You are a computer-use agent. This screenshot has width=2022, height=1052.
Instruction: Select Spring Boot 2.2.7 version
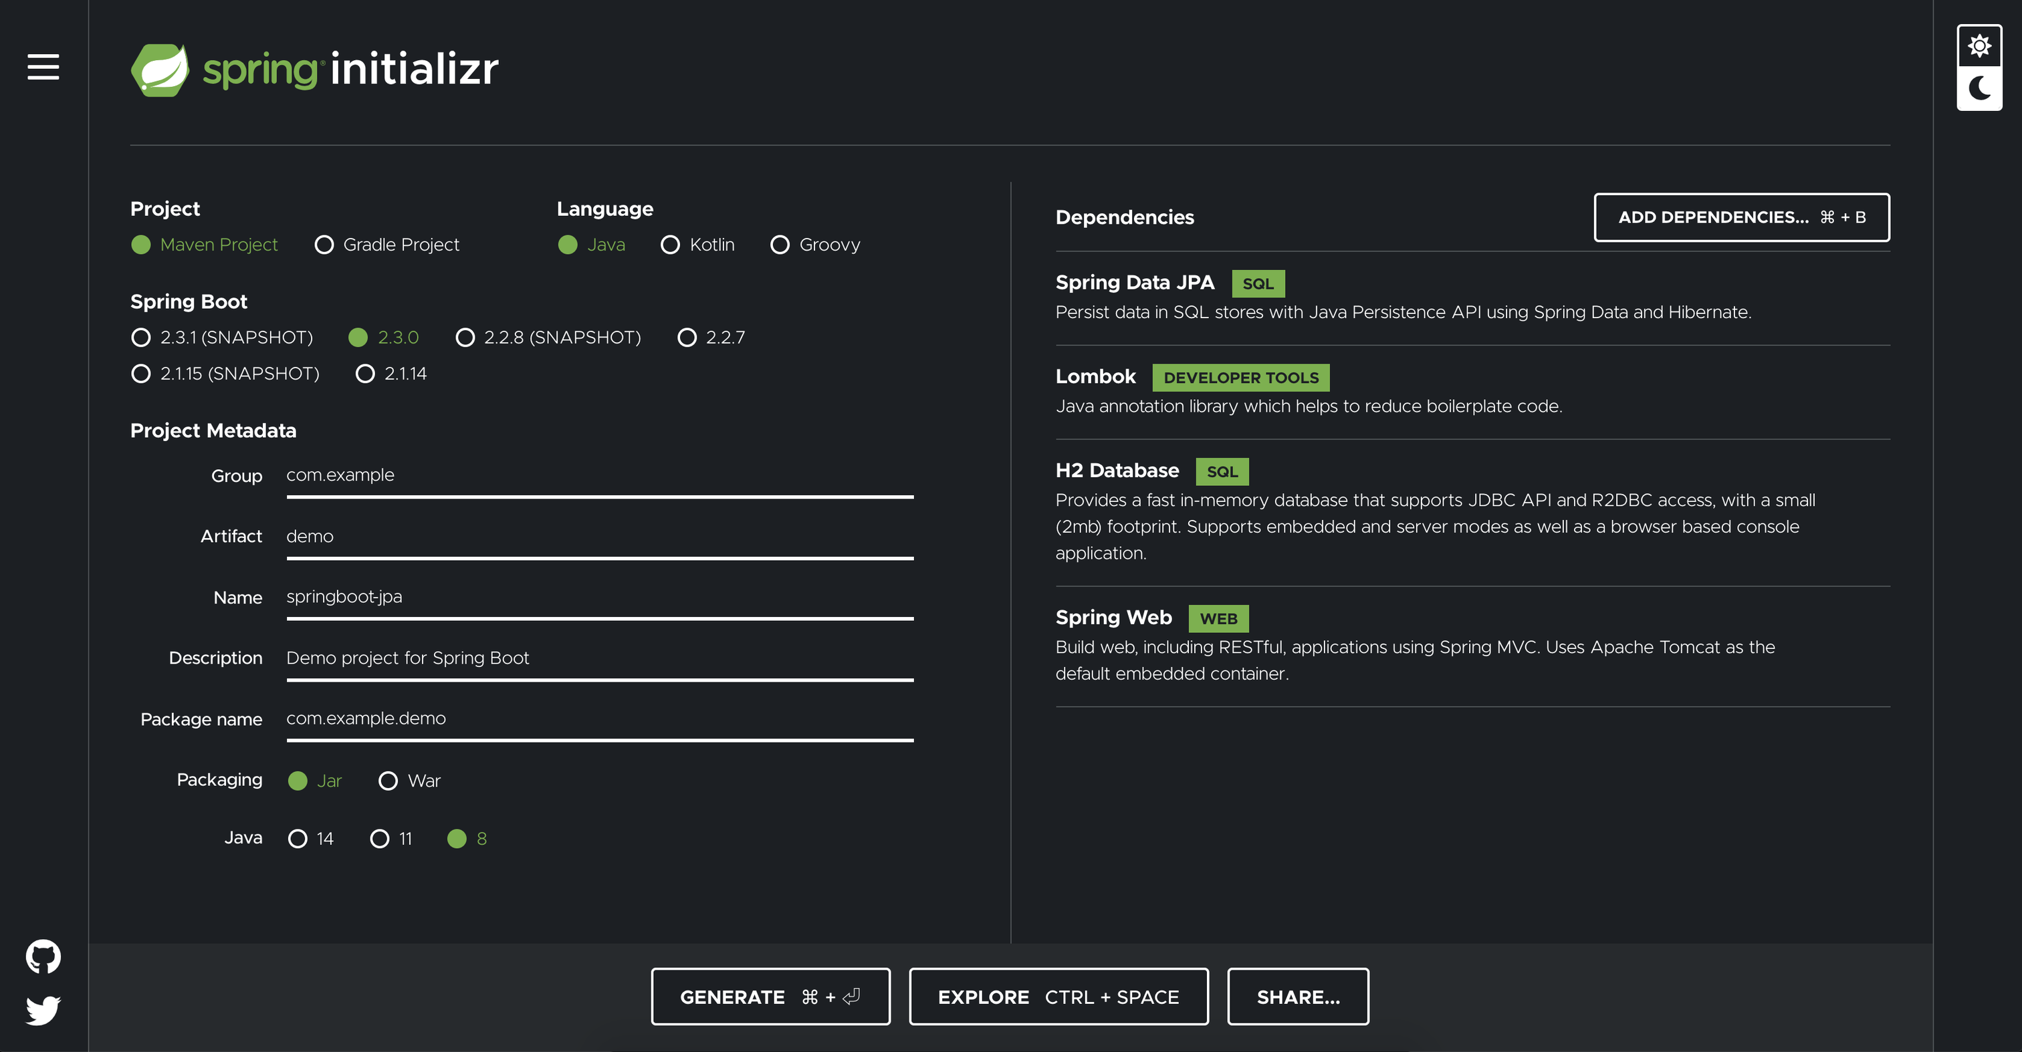[x=687, y=338]
